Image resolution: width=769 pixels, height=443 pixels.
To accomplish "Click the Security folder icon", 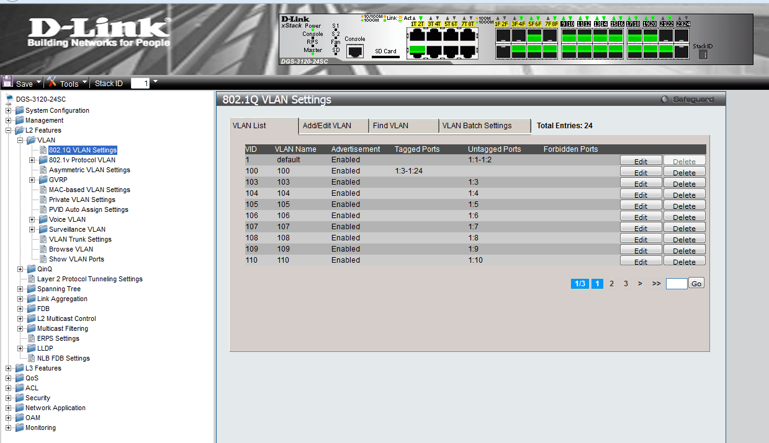I will pos(20,398).
